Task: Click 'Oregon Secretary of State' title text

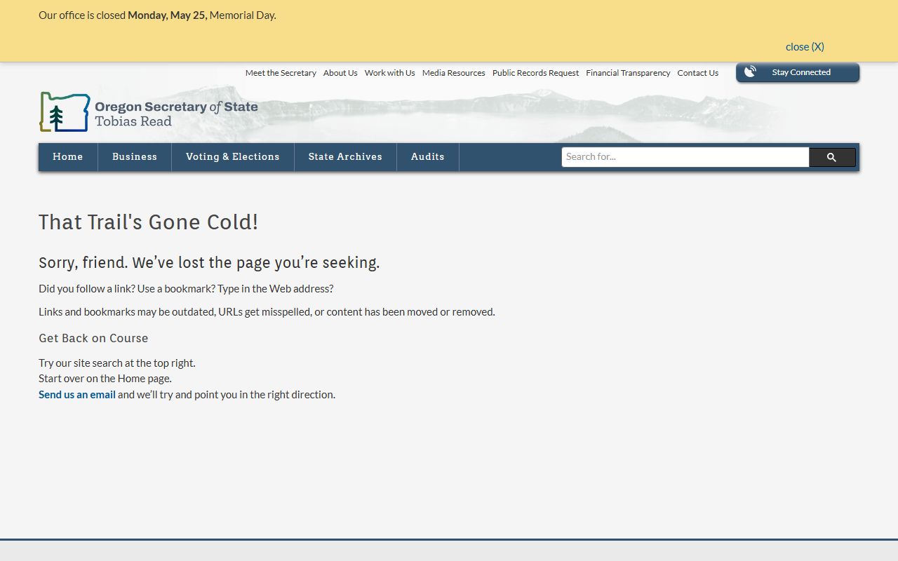Action: [x=176, y=107]
